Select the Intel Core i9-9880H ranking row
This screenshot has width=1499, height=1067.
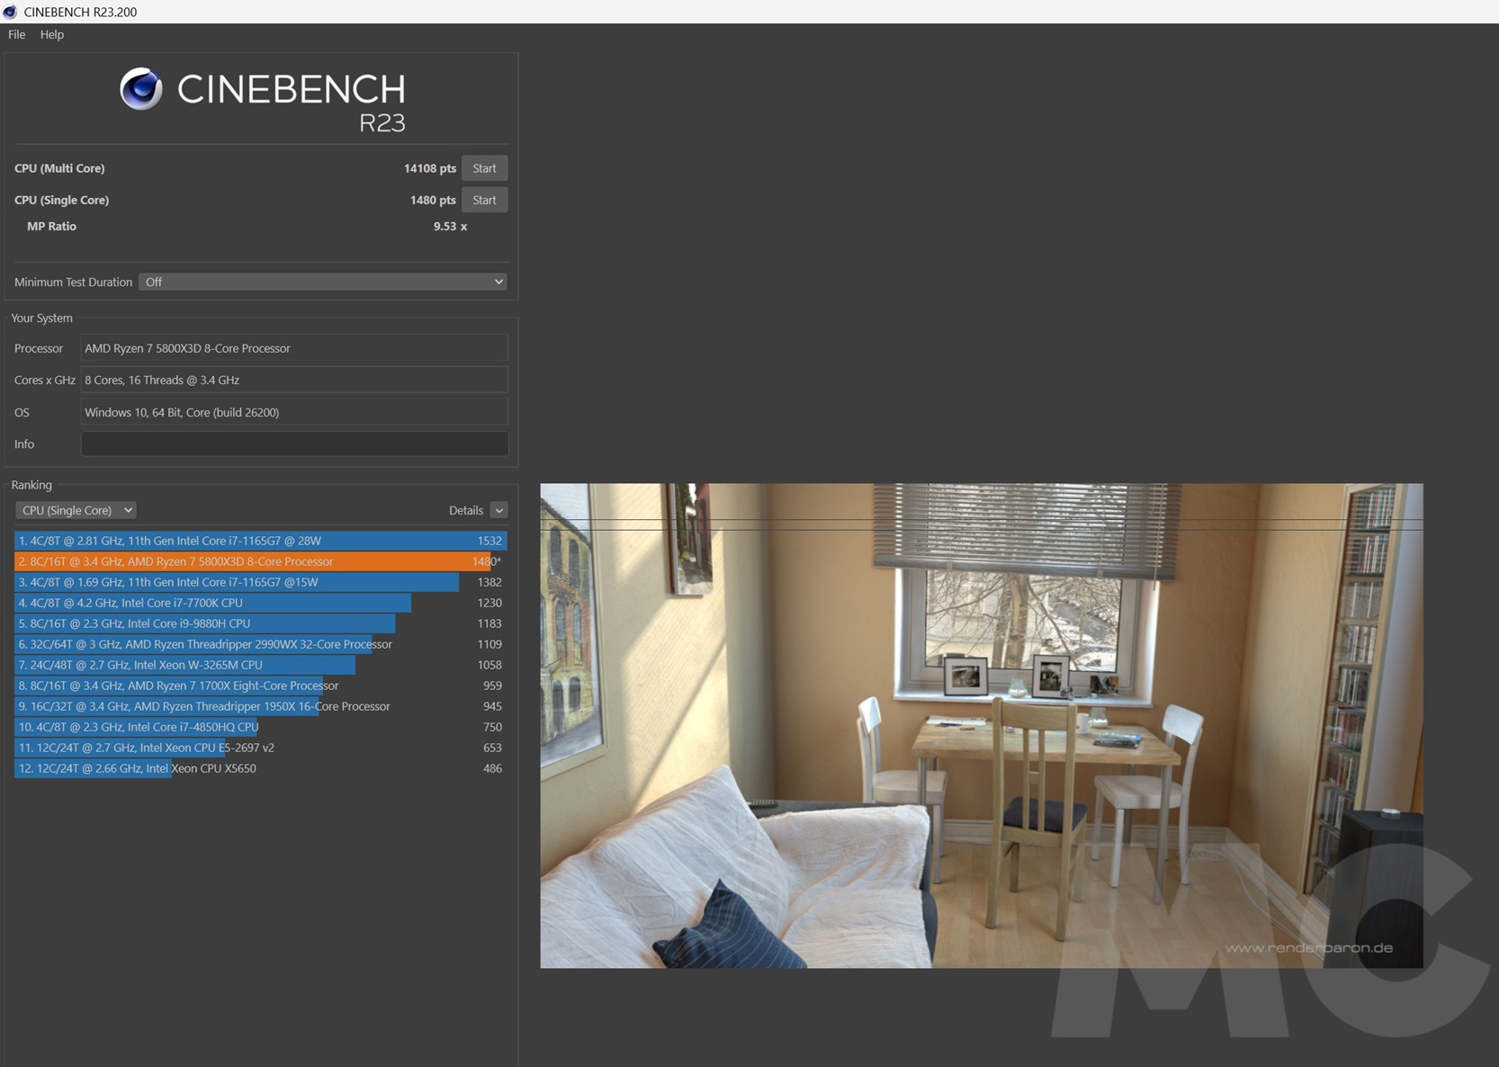(x=260, y=623)
